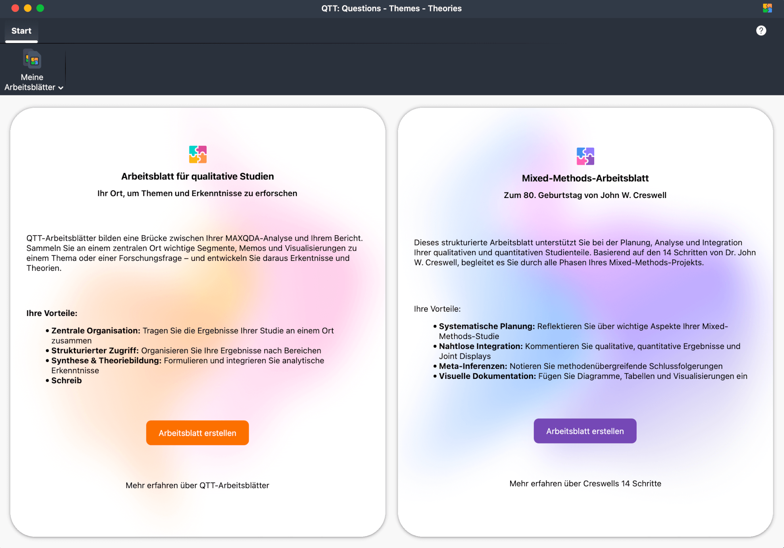Click the orange 'Arbeitsblatt erstellen' button

pos(197,433)
